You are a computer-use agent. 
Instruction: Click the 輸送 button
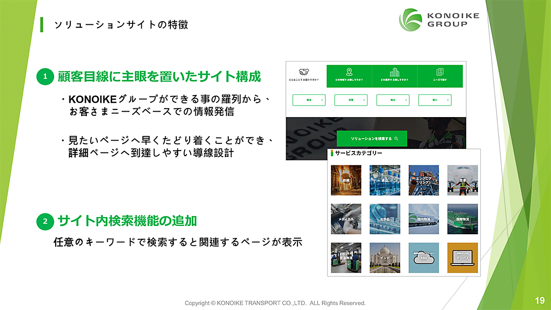click(x=309, y=100)
